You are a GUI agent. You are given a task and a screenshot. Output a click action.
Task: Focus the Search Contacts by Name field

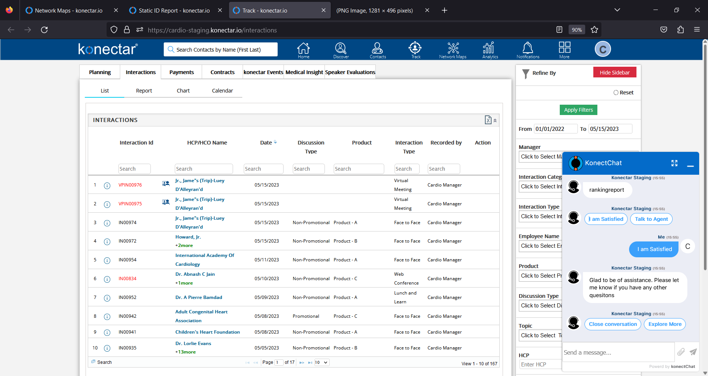[x=221, y=49]
